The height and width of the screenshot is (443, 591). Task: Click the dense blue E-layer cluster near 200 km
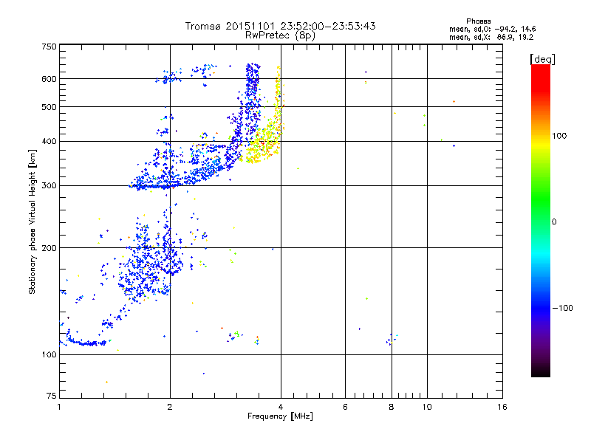point(151,260)
